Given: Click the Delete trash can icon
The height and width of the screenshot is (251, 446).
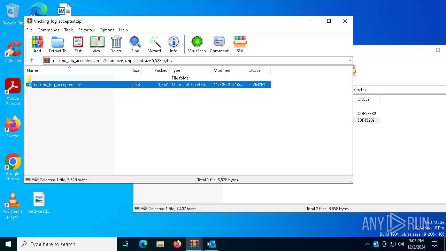Looking at the screenshot, I should click(x=116, y=44).
